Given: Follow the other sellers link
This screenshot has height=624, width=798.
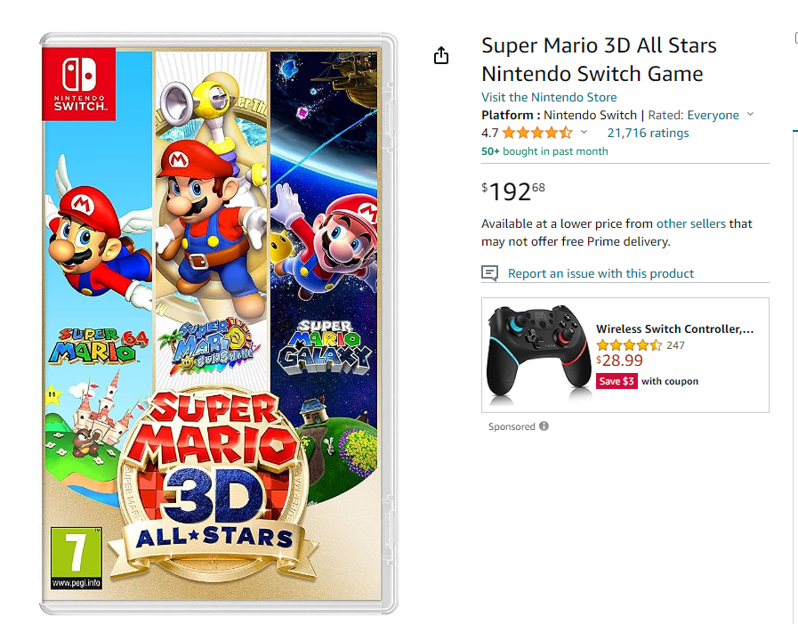Looking at the screenshot, I should (691, 223).
